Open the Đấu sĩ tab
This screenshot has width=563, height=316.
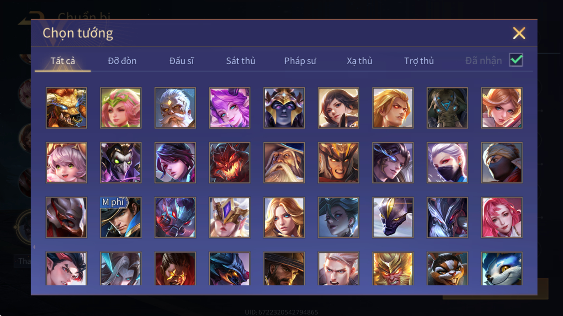[x=182, y=61]
